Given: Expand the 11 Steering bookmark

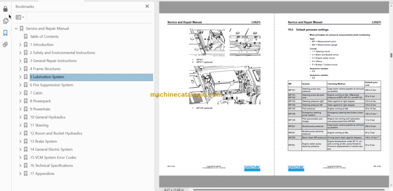Looking at the screenshot, I should 20,125.
